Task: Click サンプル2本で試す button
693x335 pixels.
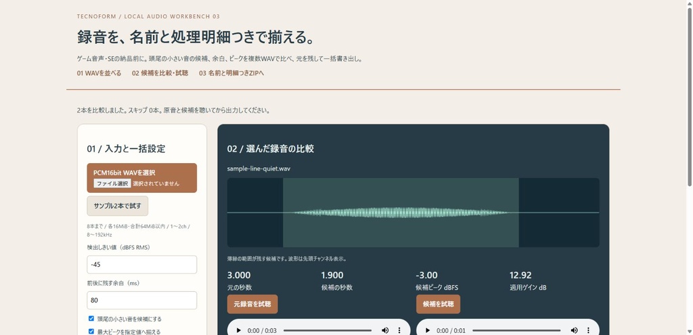Action: pos(118,206)
